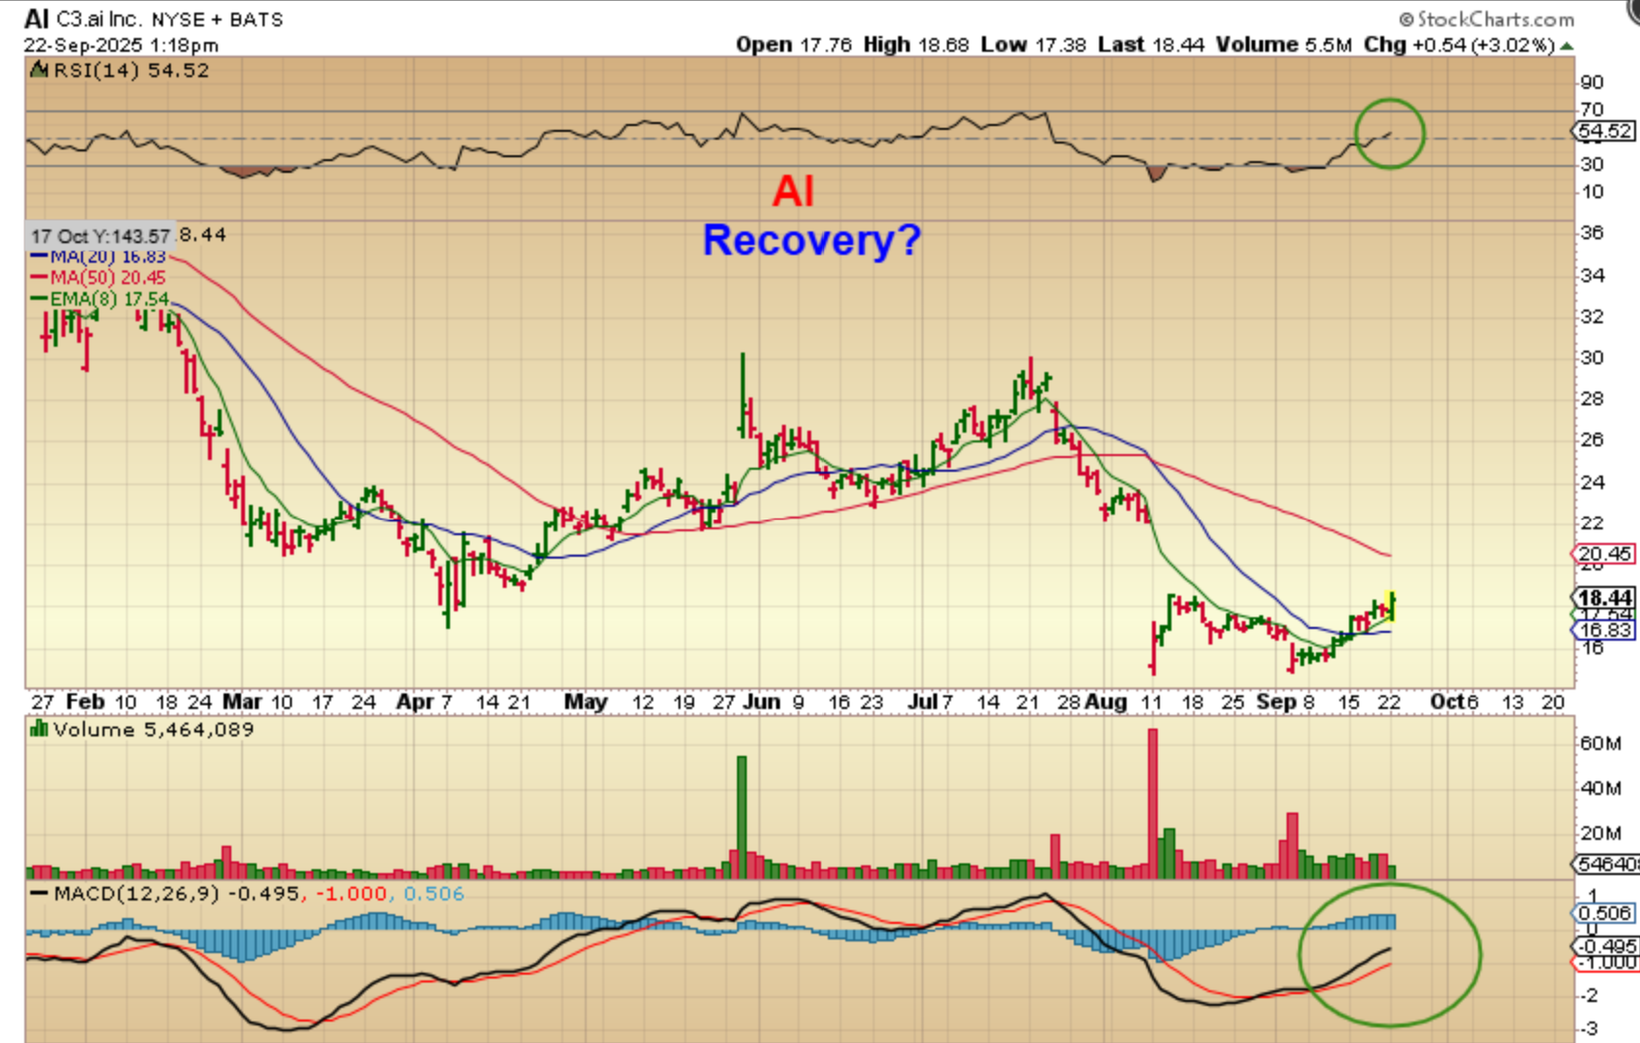
Task: Click the Chg +0.54 (+3.02%) value
Action: pos(1458,45)
